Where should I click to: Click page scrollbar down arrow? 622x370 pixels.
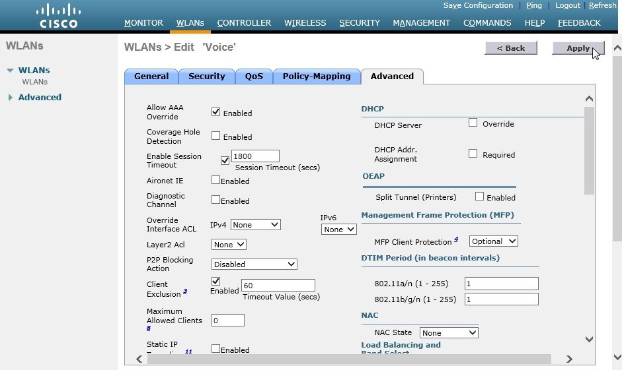(x=617, y=357)
